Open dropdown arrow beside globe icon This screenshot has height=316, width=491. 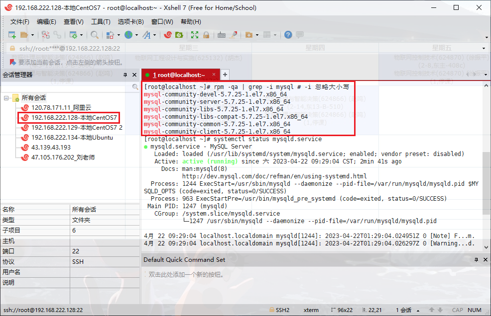136,35
